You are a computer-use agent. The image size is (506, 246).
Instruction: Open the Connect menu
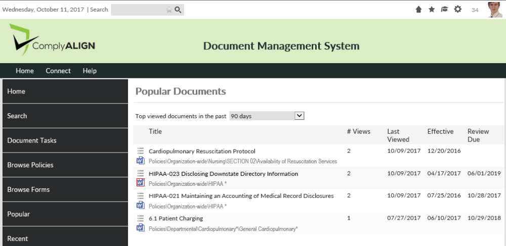[x=58, y=71]
